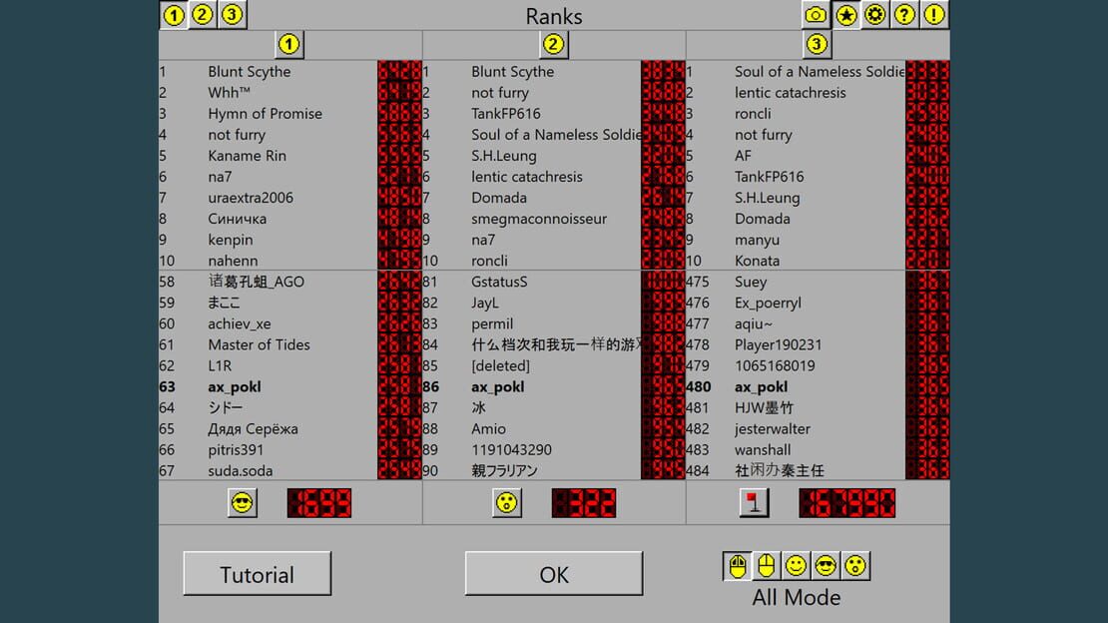
Task: Open the star ranks icon
Action: pyautogui.click(x=845, y=15)
